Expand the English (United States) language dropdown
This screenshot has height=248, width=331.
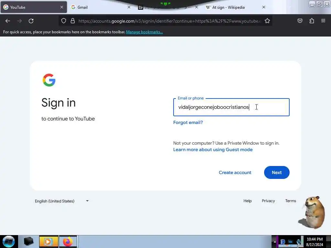pyautogui.click(x=62, y=201)
